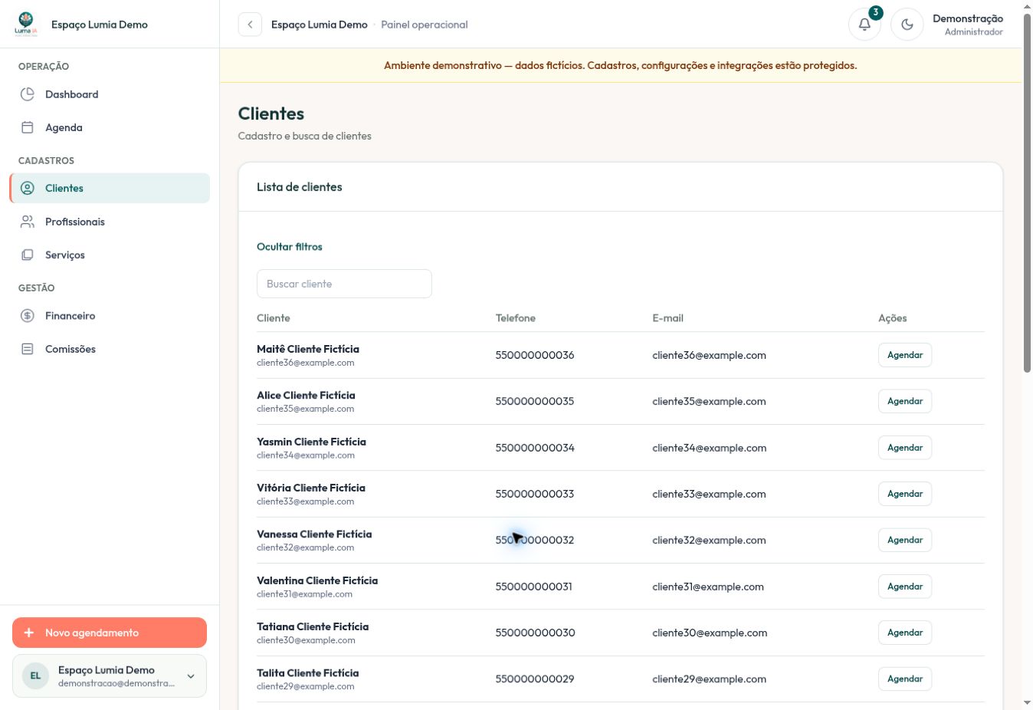Screen dimensions: 1033x710
Task: Click Agendar for Tatiana Cliente Fictícia
Action: [x=905, y=633]
